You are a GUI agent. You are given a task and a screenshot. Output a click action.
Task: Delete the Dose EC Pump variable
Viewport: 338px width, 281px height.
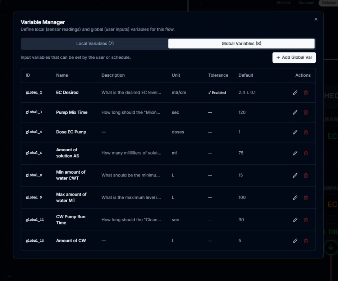click(306, 132)
